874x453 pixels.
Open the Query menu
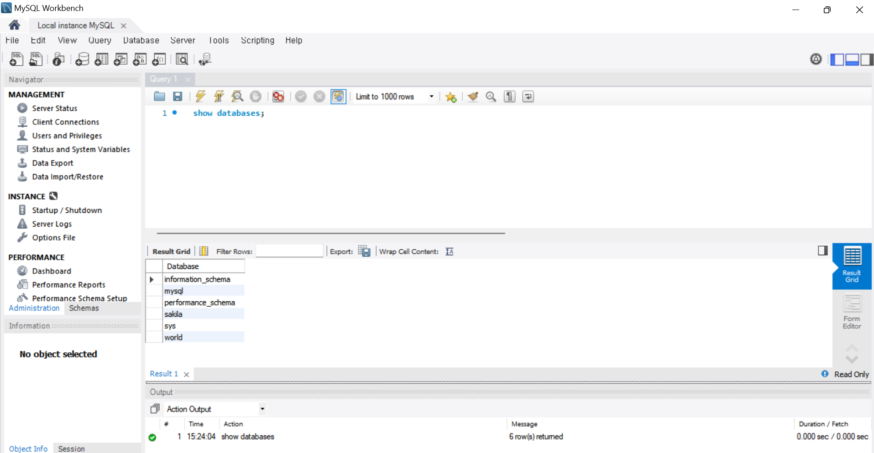[x=100, y=40]
